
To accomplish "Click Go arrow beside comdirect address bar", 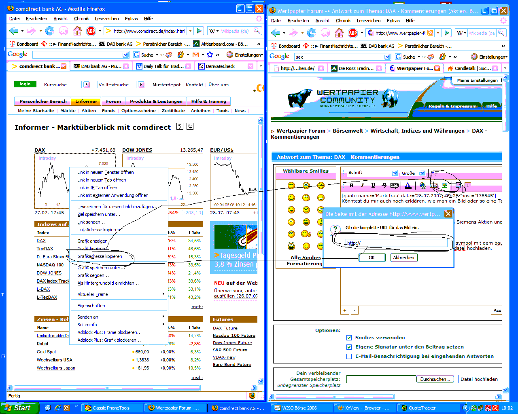I will pos(199,31).
